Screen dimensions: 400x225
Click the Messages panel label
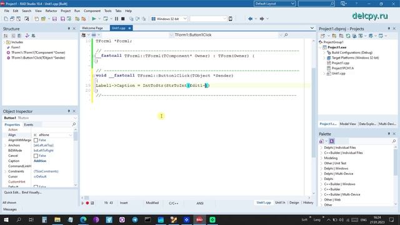10,209
